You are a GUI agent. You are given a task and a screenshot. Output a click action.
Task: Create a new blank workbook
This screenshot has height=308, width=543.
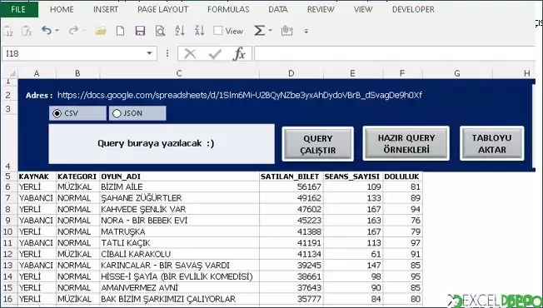(120, 31)
